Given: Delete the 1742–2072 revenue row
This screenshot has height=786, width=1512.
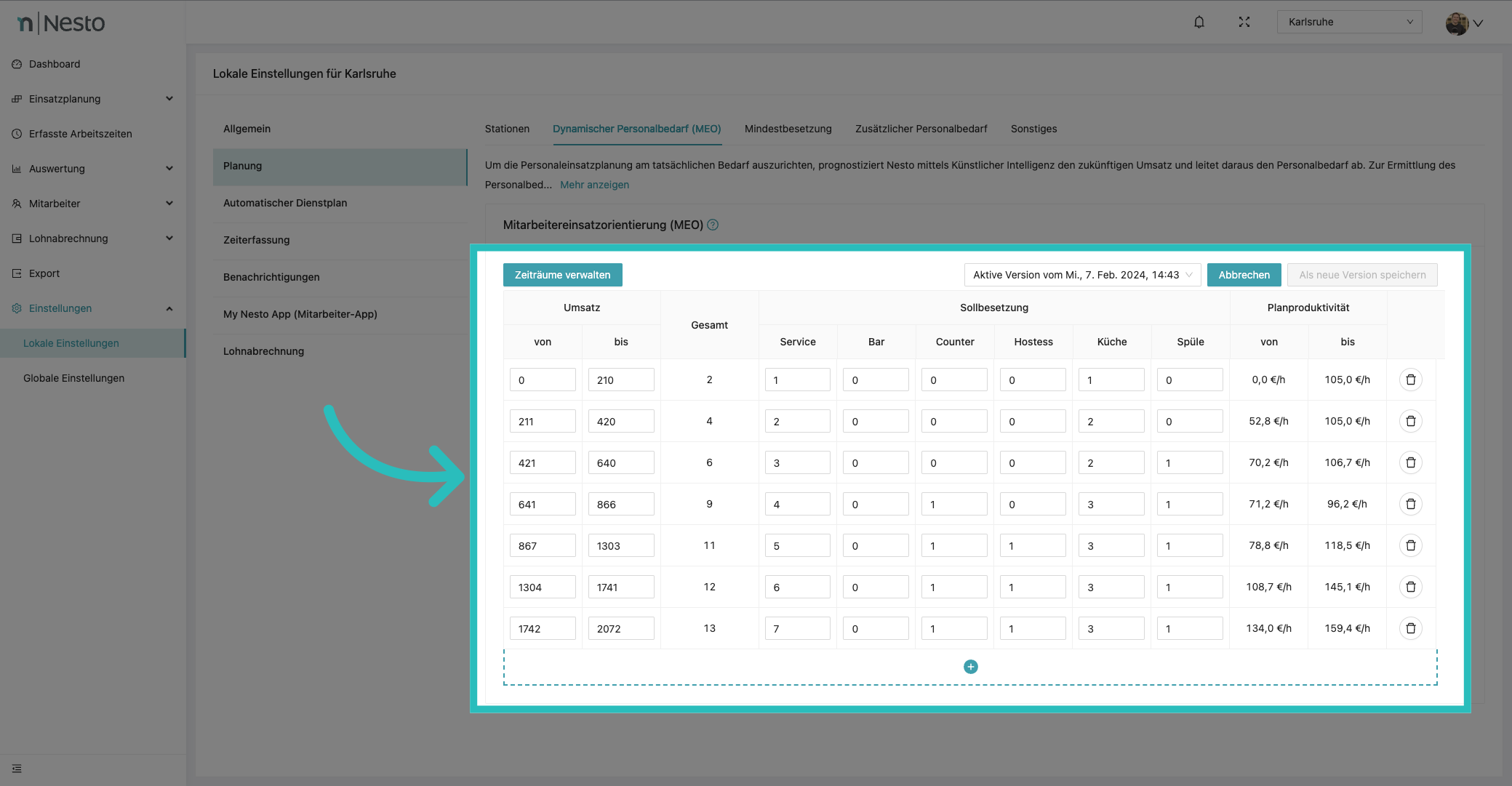Looking at the screenshot, I should click(x=1410, y=628).
